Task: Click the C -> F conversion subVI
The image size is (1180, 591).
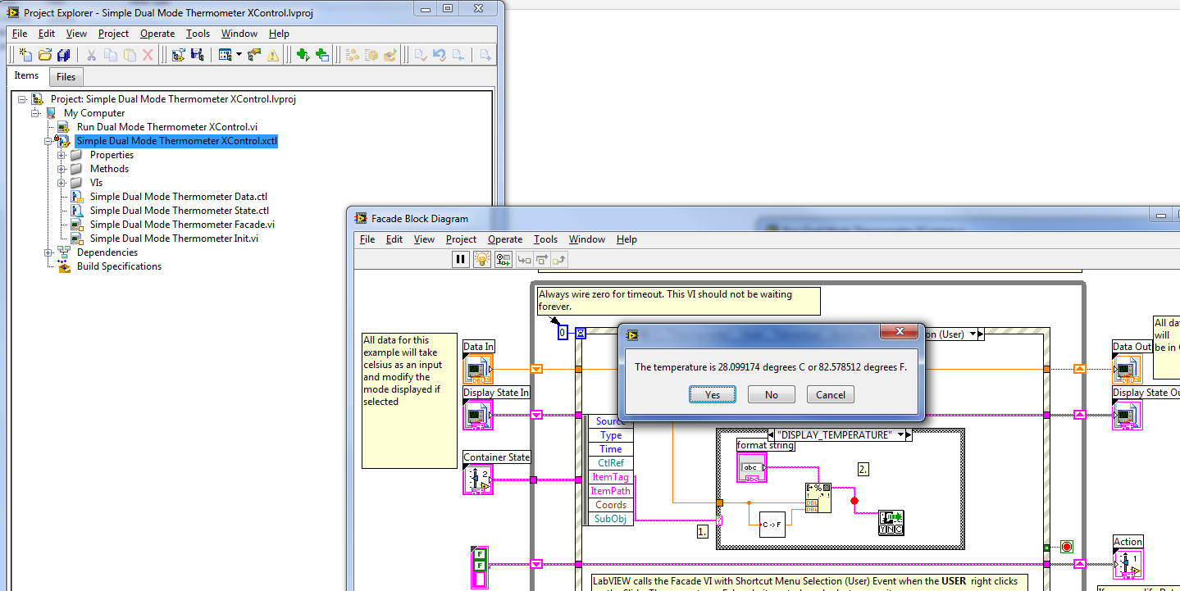Action: pos(772,524)
